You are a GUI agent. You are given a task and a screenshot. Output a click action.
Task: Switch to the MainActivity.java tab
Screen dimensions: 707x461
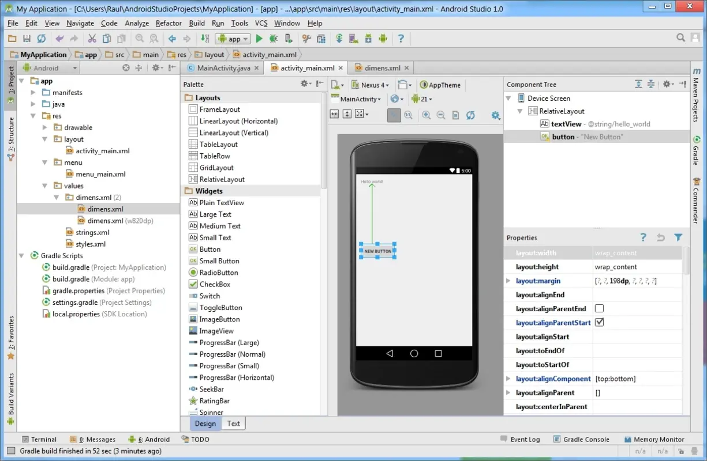coord(223,67)
